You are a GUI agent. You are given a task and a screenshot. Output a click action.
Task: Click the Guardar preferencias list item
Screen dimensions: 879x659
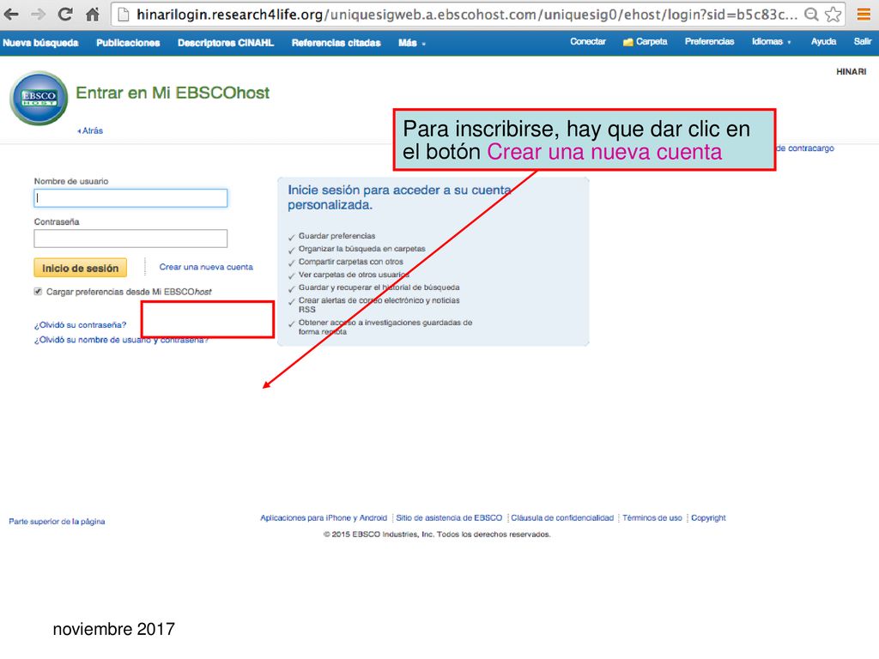[336, 236]
